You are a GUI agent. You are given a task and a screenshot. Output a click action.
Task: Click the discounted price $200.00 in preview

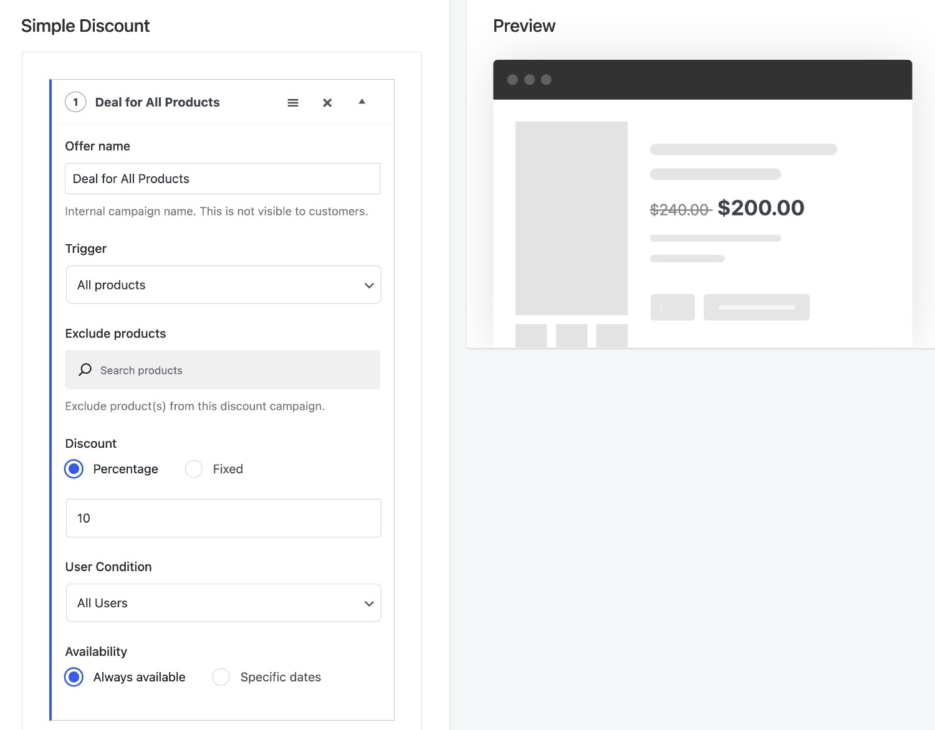pos(761,208)
